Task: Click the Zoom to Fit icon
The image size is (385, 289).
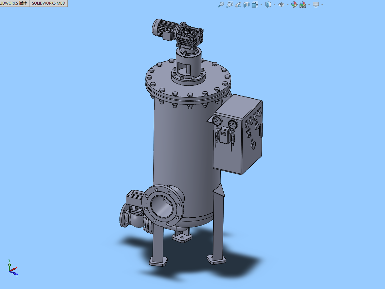Action: tap(221, 5)
